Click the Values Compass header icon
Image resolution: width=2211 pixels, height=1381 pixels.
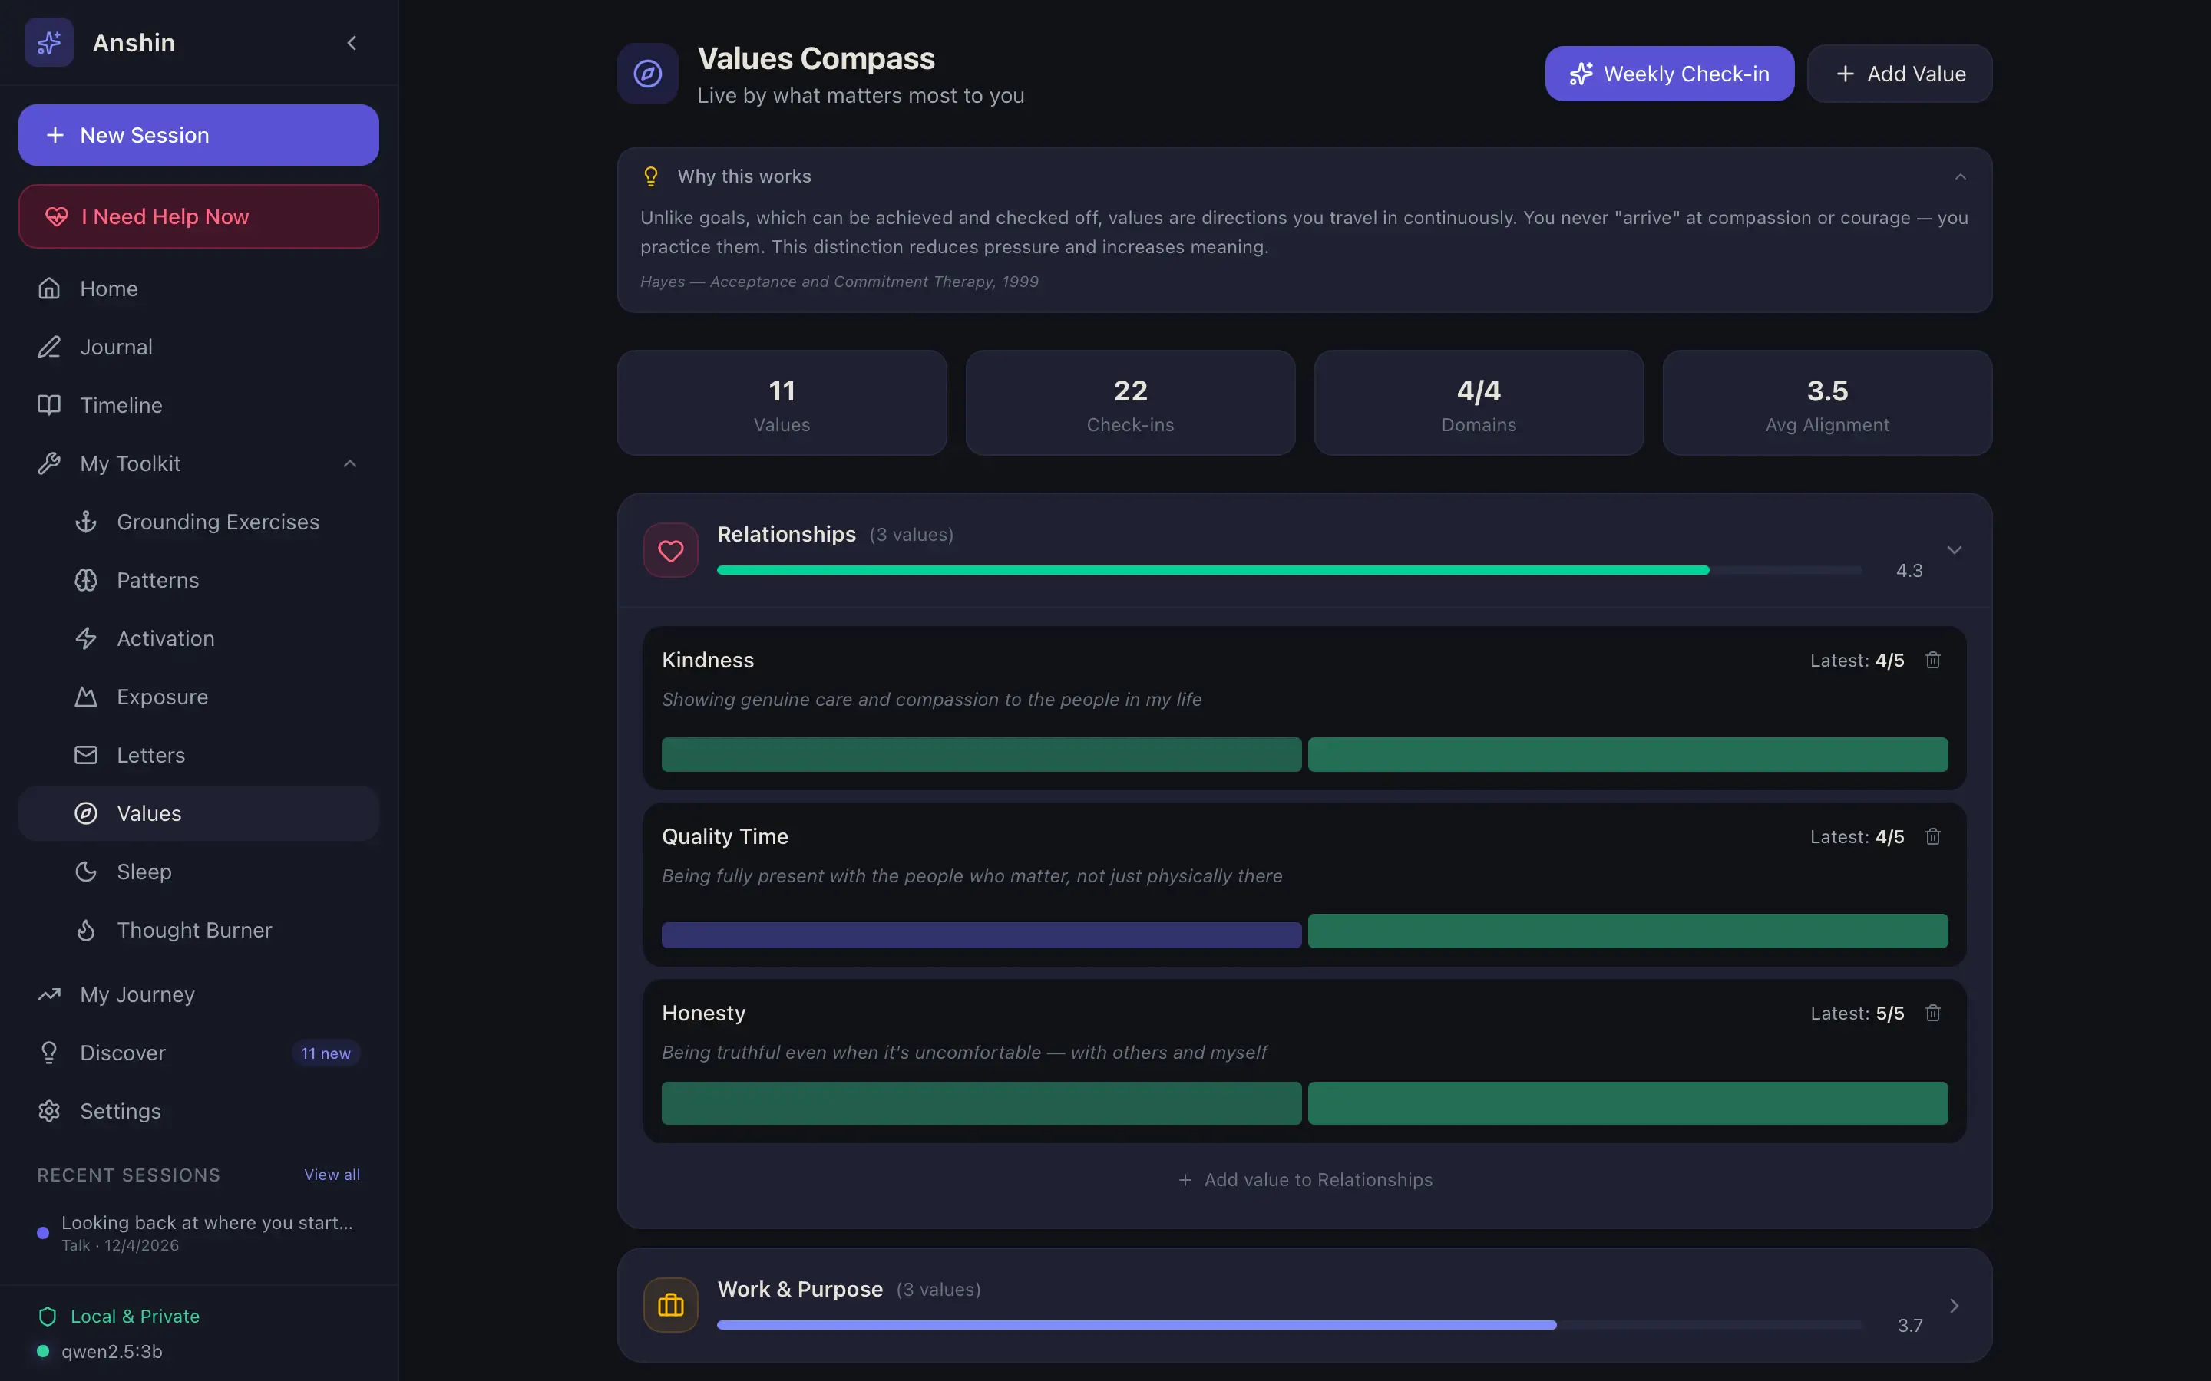[x=648, y=73]
